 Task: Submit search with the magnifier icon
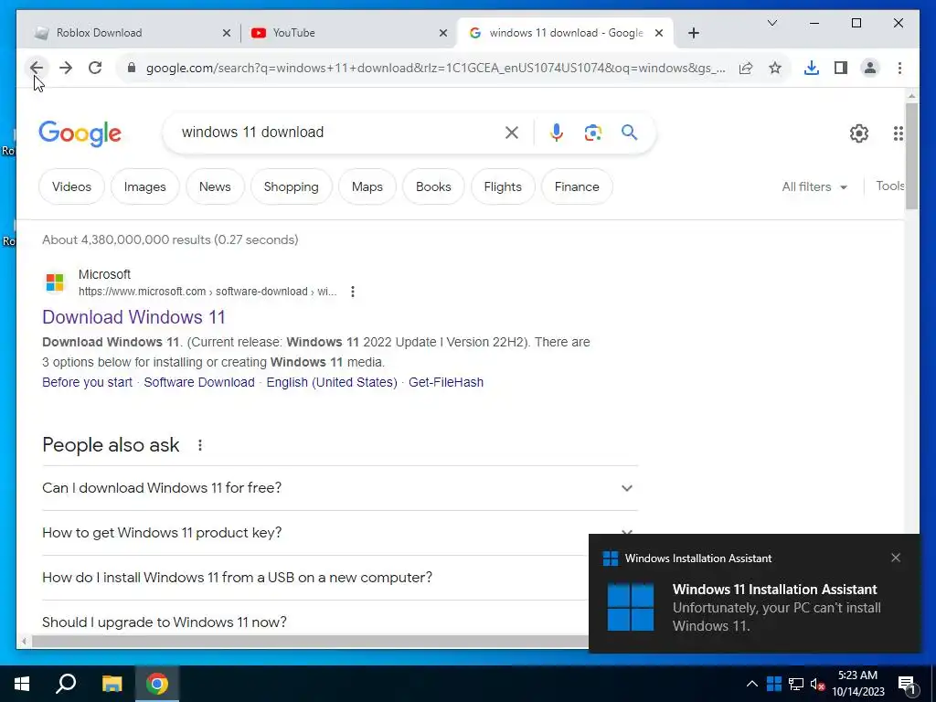tap(629, 133)
